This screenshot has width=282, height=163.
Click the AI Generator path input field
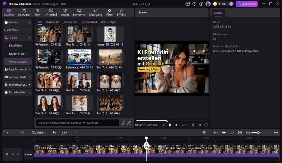tap(78, 123)
